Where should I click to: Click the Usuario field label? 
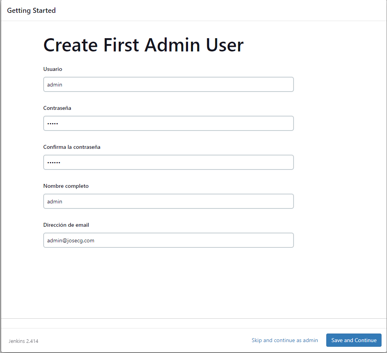(53, 69)
